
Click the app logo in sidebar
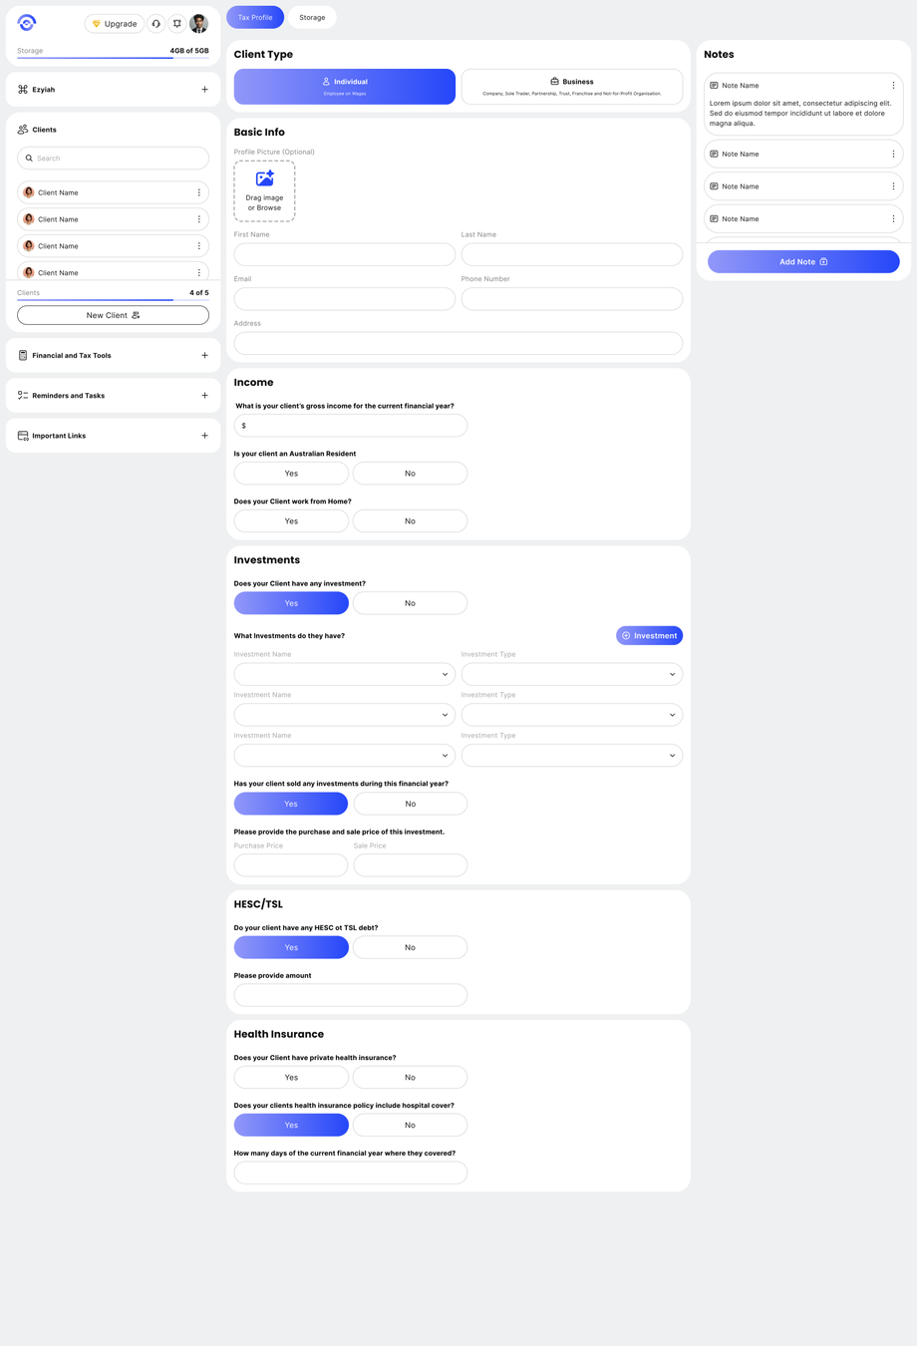pyautogui.click(x=27, y=23)
